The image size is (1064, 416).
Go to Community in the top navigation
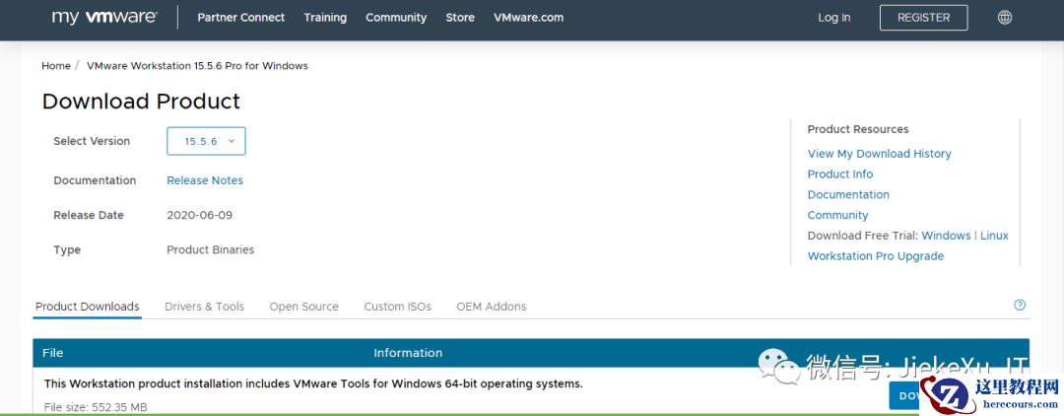tap(396, 18)
